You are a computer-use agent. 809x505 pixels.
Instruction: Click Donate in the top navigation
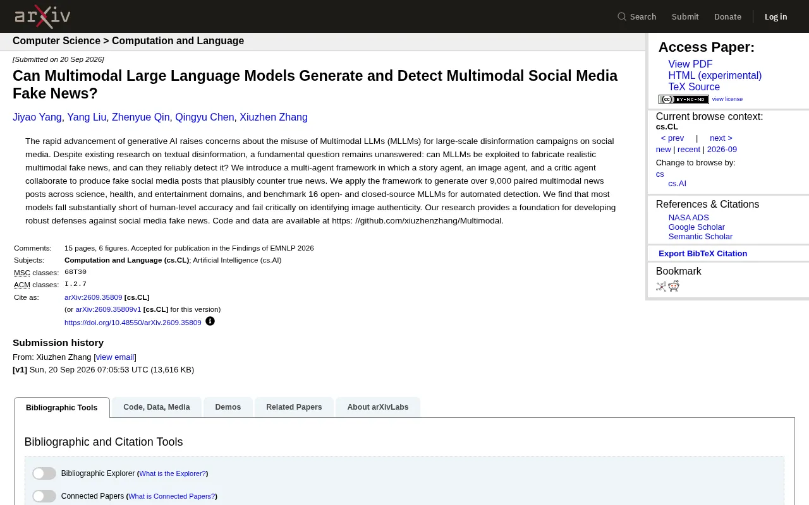(727, 16)
